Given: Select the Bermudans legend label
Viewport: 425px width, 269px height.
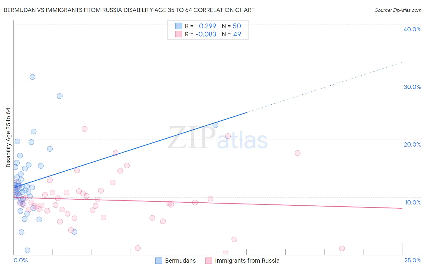Looking at the screenshot, I should 180,261.
